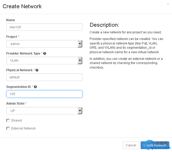Enable the External Network checkbox
The image size is (172, 152).
point(8,128)
